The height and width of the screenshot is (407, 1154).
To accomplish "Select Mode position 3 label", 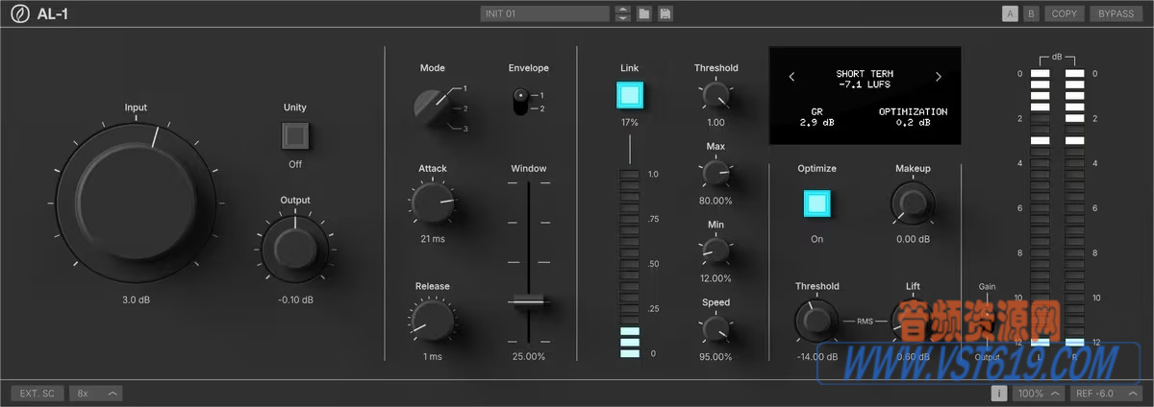I will click(466, 129).
